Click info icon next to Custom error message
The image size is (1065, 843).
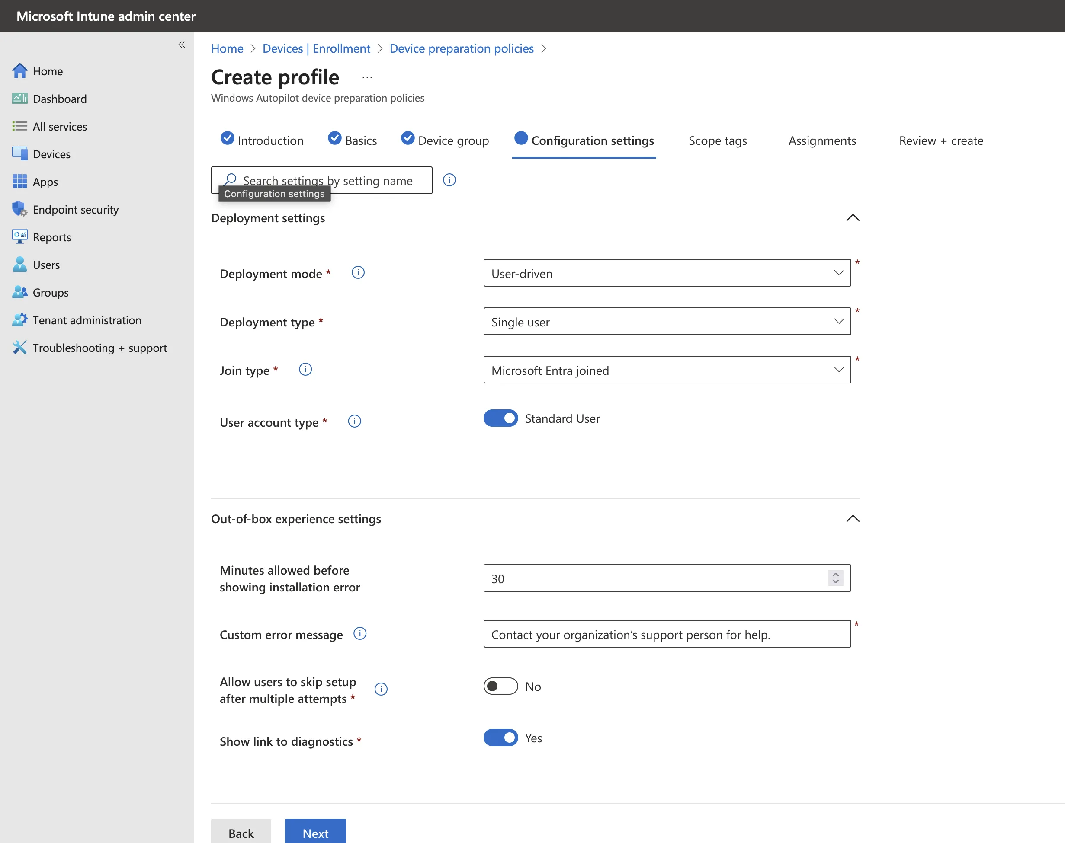click(x=360, y=633)
